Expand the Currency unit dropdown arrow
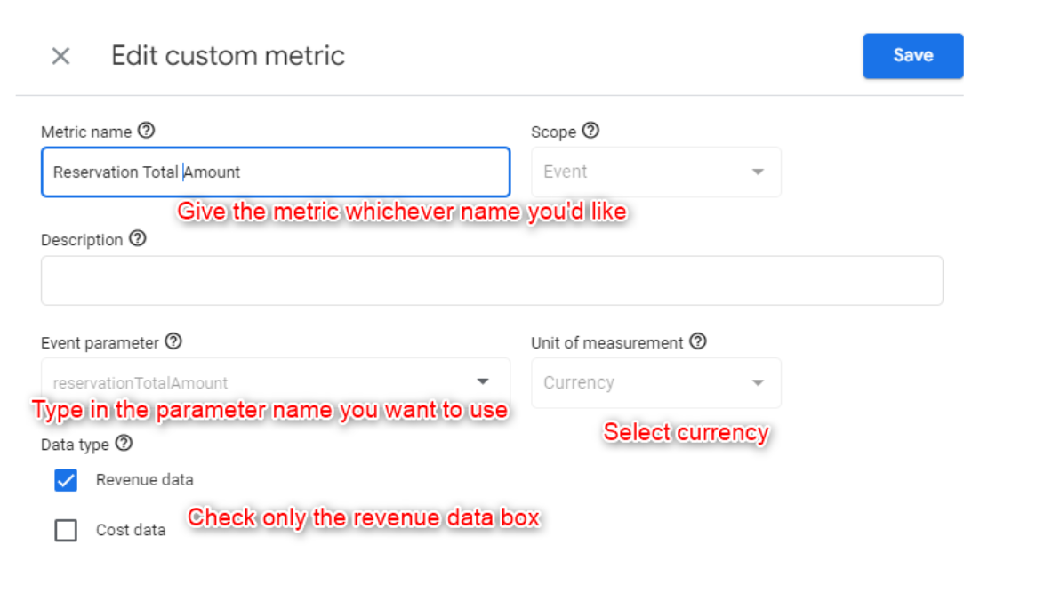Screen dimensions: 1052x601 point(759,383)
